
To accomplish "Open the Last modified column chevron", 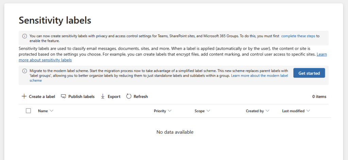I will (x=308, y=111).
